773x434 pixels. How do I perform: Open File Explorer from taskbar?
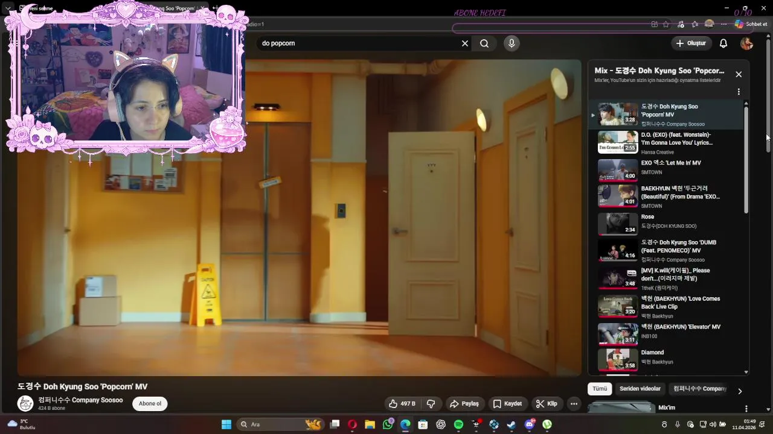(370, 424)
